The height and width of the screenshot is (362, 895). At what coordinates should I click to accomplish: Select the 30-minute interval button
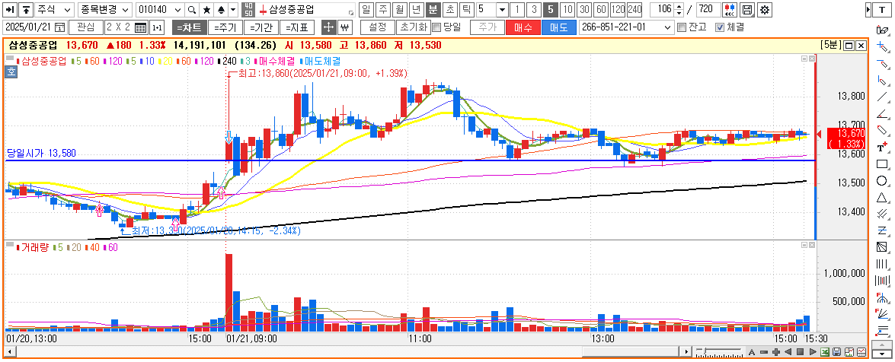pos(584,10)
